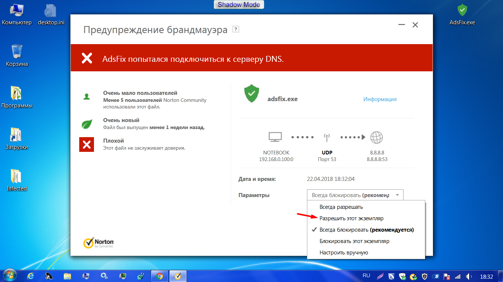503x282 pixels.
Task: Click the 'UDP' protocol label
Action: [x=327, y=153]
